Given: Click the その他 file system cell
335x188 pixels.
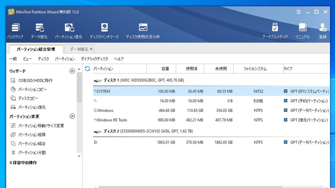Looking at the screenshot, I should click(258, 101).
